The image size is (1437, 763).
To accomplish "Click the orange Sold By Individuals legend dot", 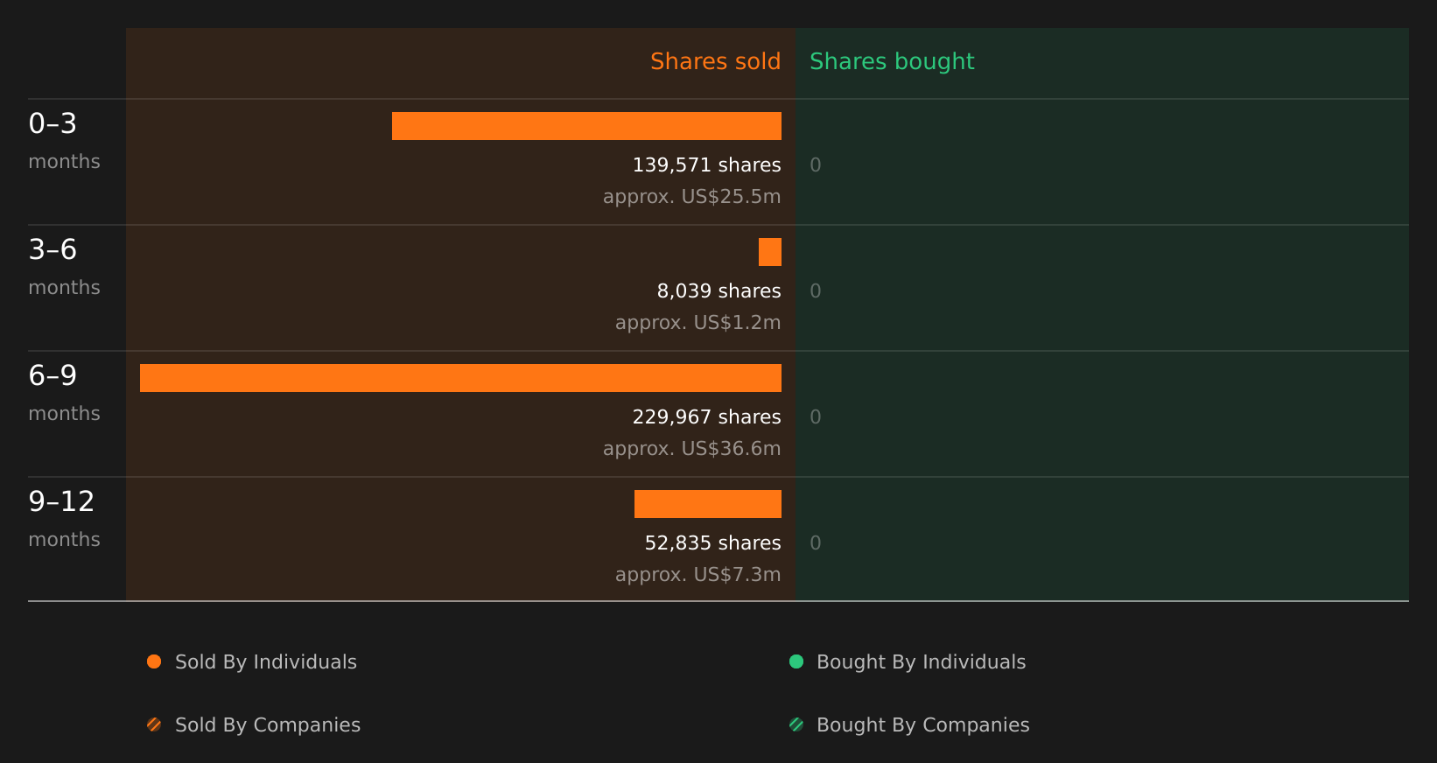I will (154, 661).
